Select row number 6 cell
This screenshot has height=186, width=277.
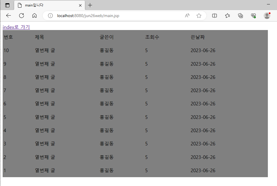coord(5,104)
